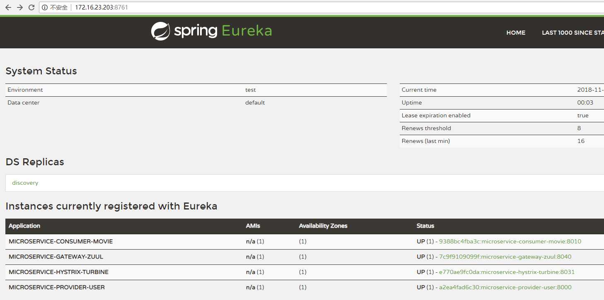Click the 'true' lease expiration value

[582, 115]
